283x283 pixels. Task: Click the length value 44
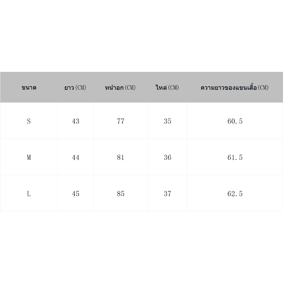pos(76,157)
